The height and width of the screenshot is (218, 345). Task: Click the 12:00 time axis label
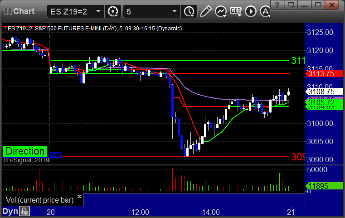(x=140, y=212)
